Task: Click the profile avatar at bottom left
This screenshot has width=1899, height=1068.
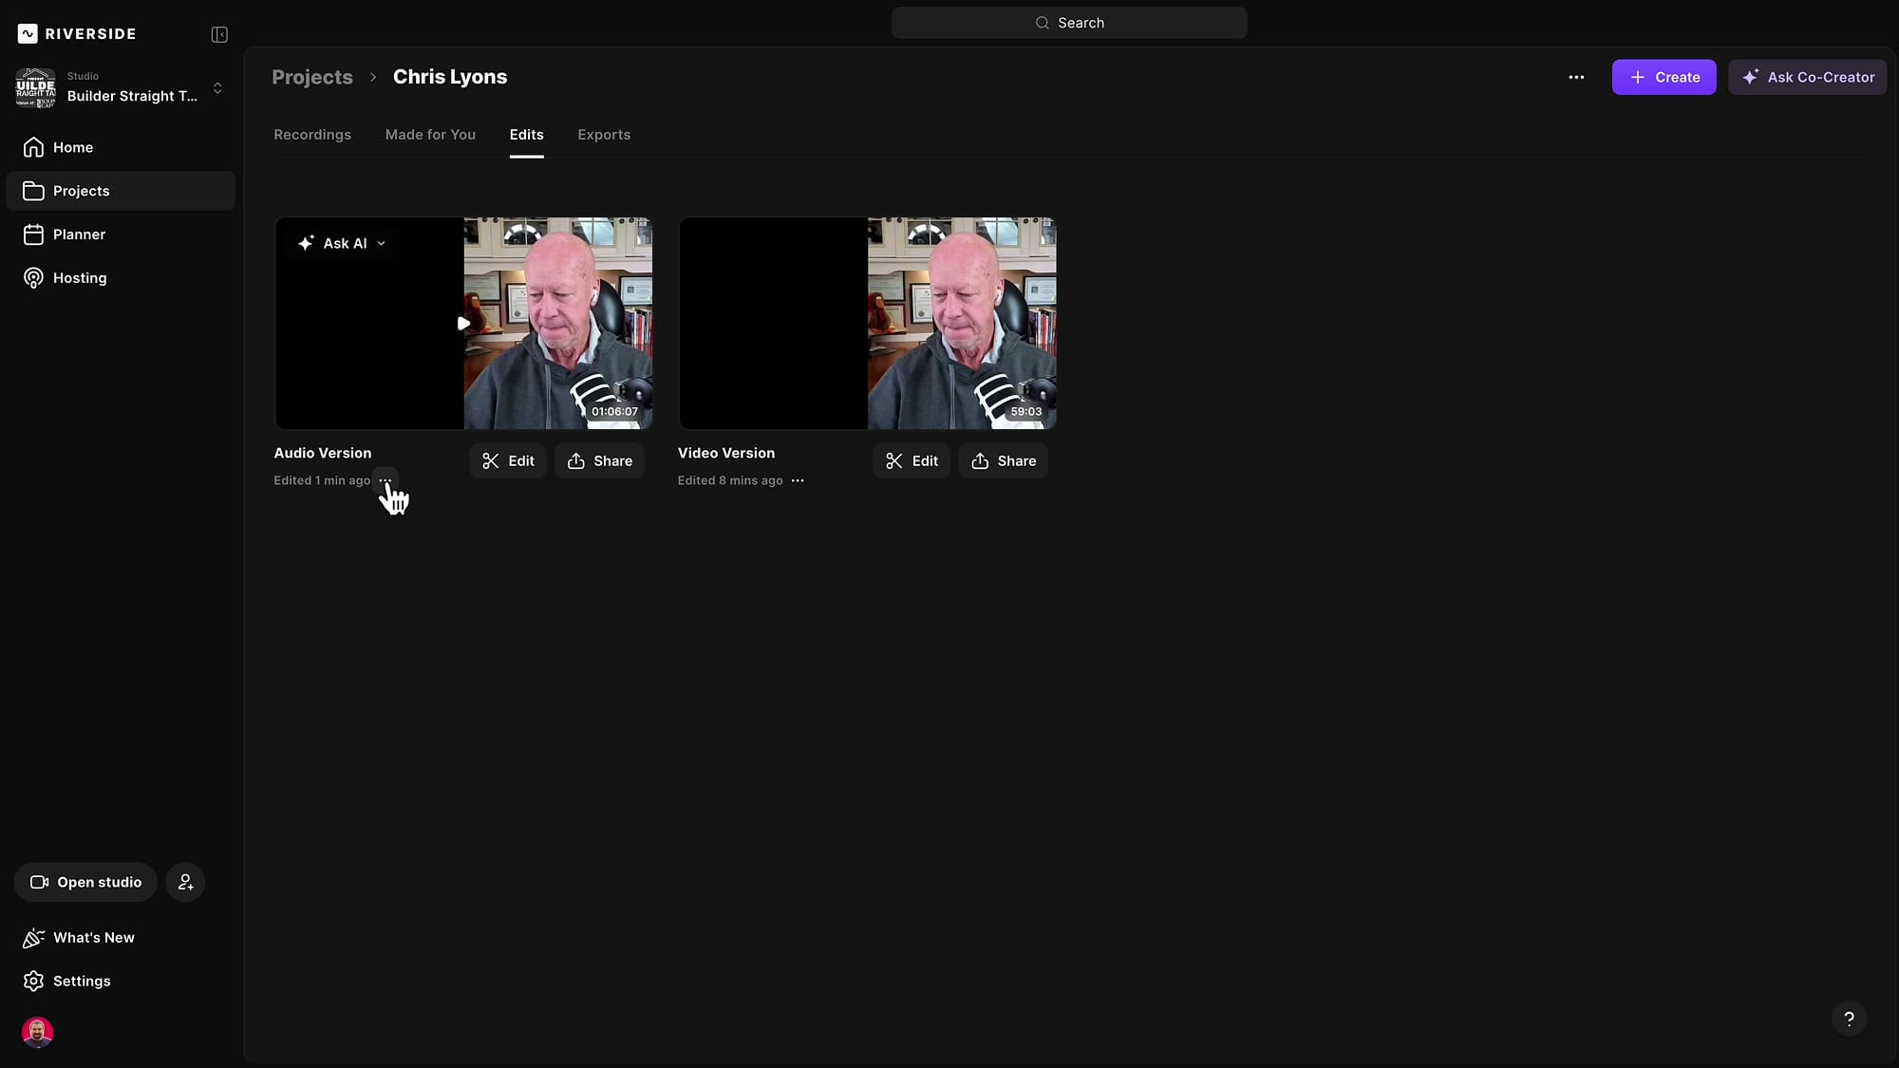Action: (x=36, y=1032)
